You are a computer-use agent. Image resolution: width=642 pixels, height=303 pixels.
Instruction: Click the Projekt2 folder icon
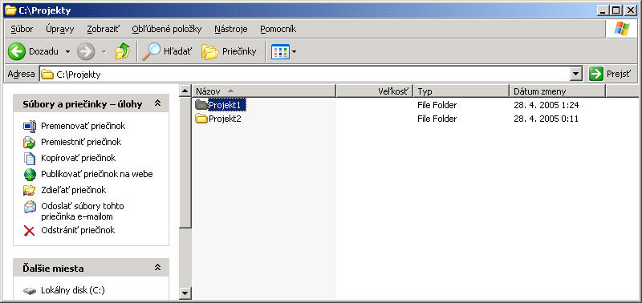(x=201, y=119)
